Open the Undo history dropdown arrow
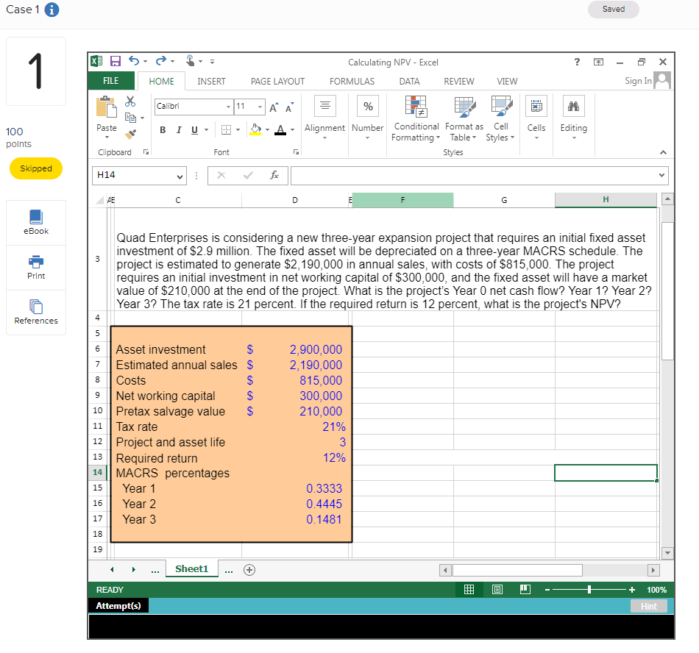The height and width of the screenshot is (653, 699). tap(146, 62)
